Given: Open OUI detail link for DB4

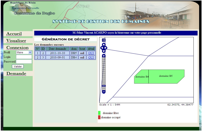Looking at the screenshot, I should (91, 58).
